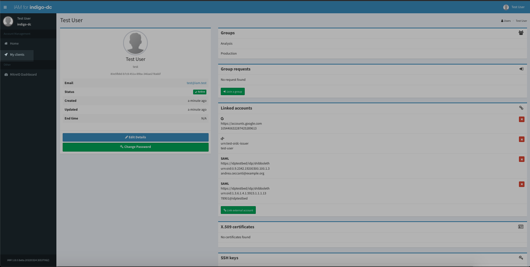
Task: Open Test User menu in top bar
Action: point(514,7)
